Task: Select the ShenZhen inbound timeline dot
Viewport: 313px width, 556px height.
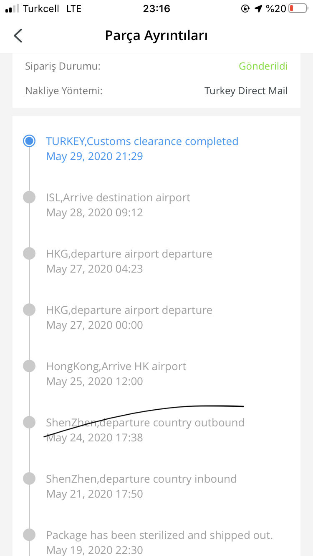Action: tap(29, 478)
